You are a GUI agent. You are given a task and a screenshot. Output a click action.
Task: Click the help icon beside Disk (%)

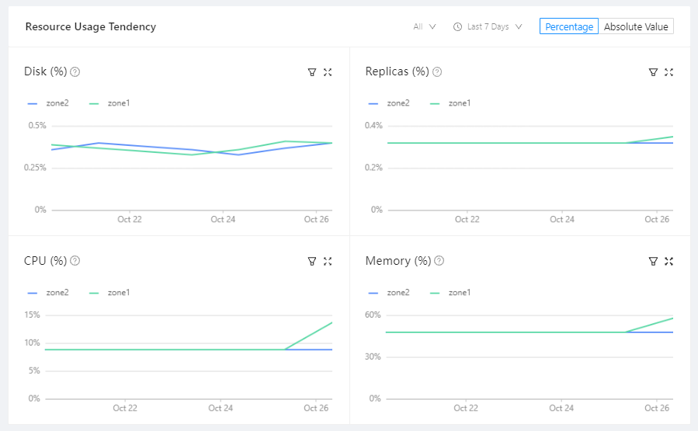point(75,72)
